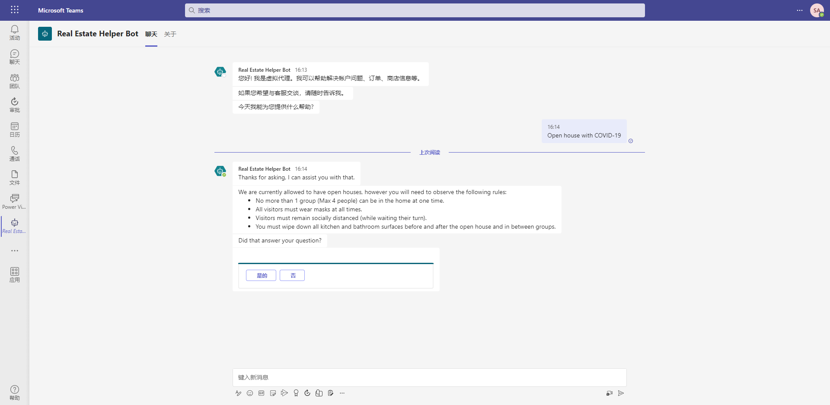This screenshot has height=405, width=830.
Task: Open the sticker picker
Action: pyautogui.click(x=273, y=393)
